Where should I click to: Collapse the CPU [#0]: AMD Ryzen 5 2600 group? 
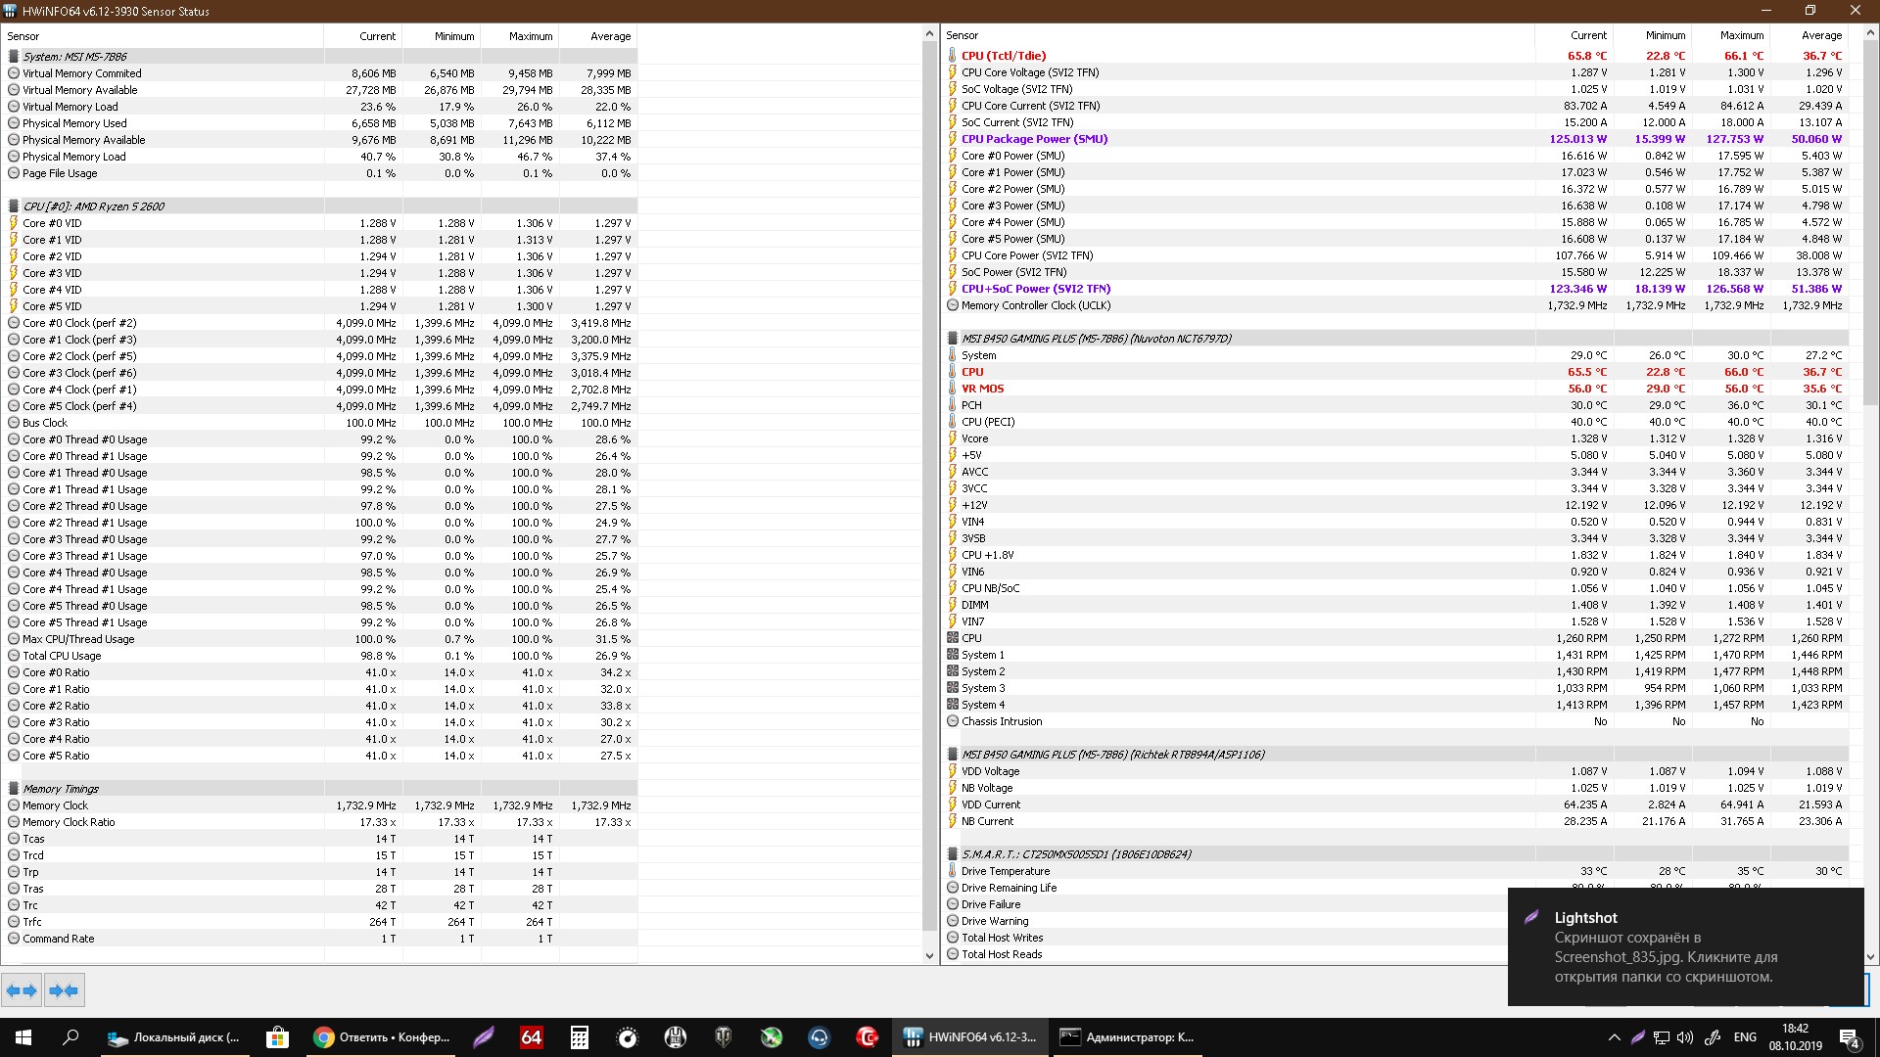tap(93, 207)
